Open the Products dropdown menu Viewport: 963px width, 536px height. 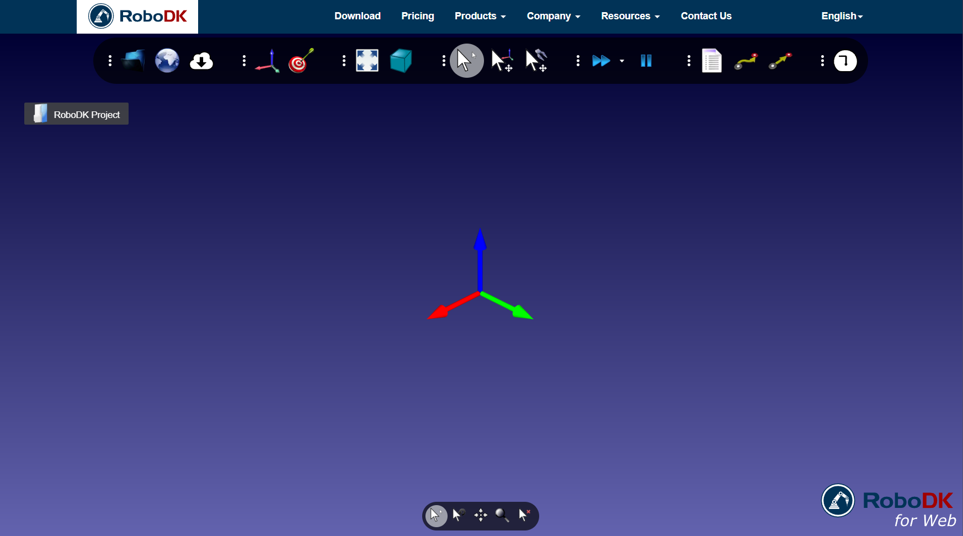[480, 16]
